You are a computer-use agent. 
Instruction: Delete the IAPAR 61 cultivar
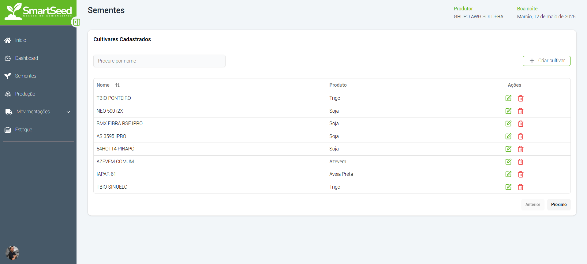click(521, 174)
